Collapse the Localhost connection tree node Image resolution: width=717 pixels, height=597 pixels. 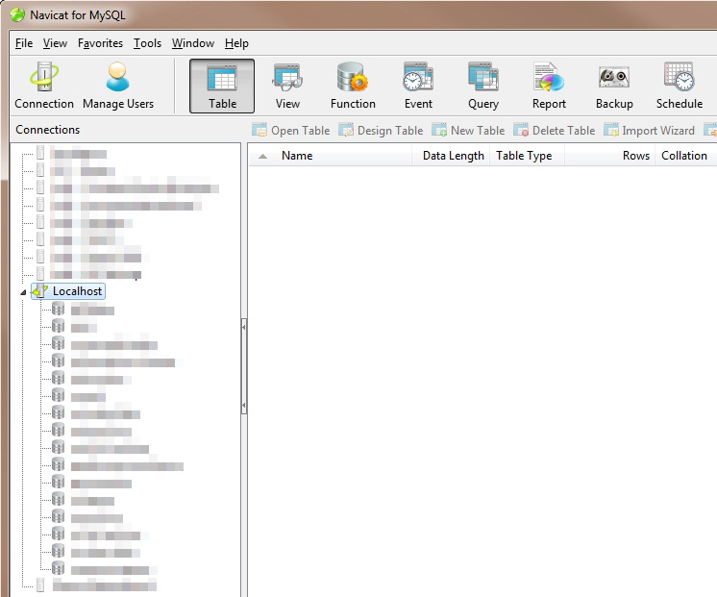point(23,291)
